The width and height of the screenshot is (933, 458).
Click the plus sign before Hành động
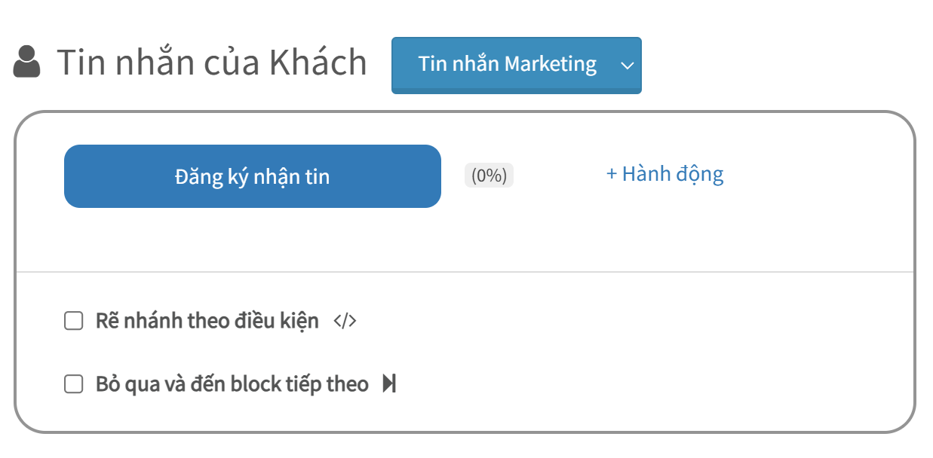pyautogui.click(x=612, y=175)
